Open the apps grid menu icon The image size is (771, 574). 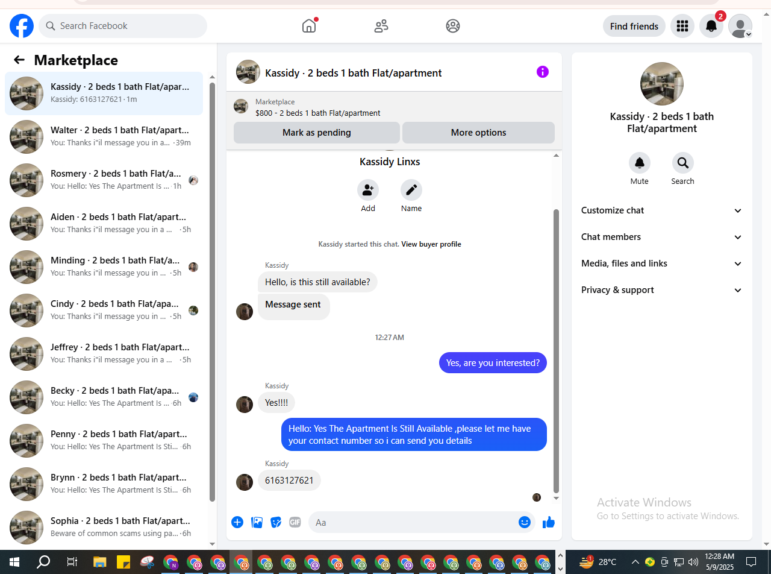682,26
